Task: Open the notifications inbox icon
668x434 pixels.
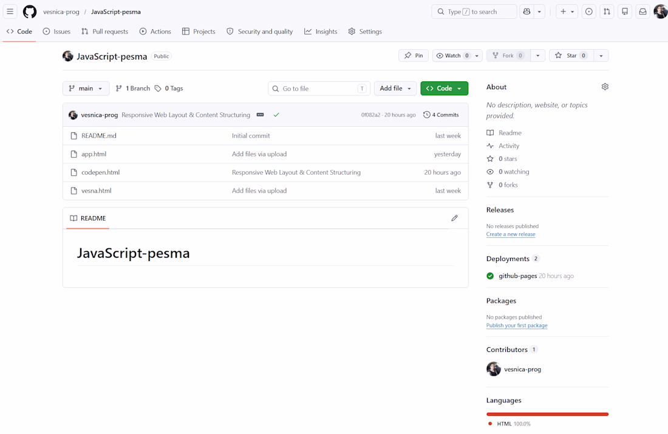Action: click(x=642, y=12)
